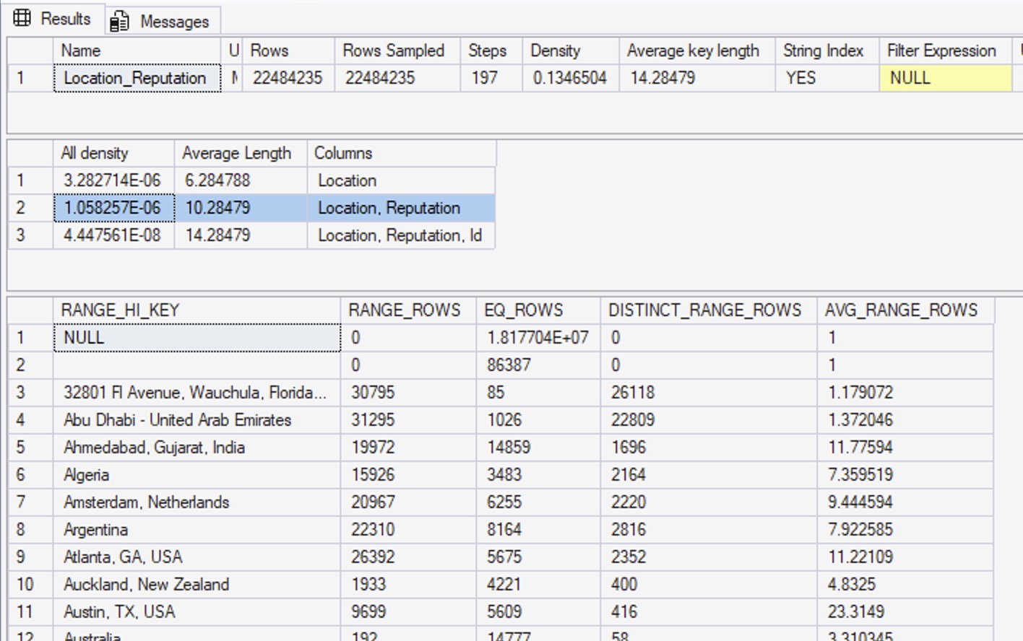Click the All density column header

(x=95, y=153)
